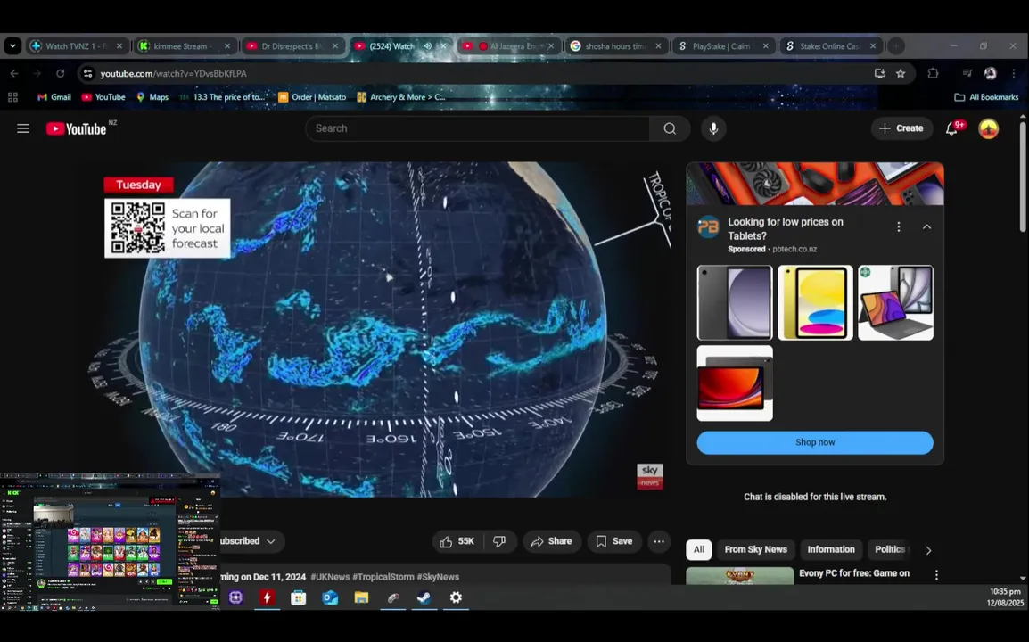1029x642 pixels.
Task: Open the browser extensions puzzle icon
Action: (933, 73)
